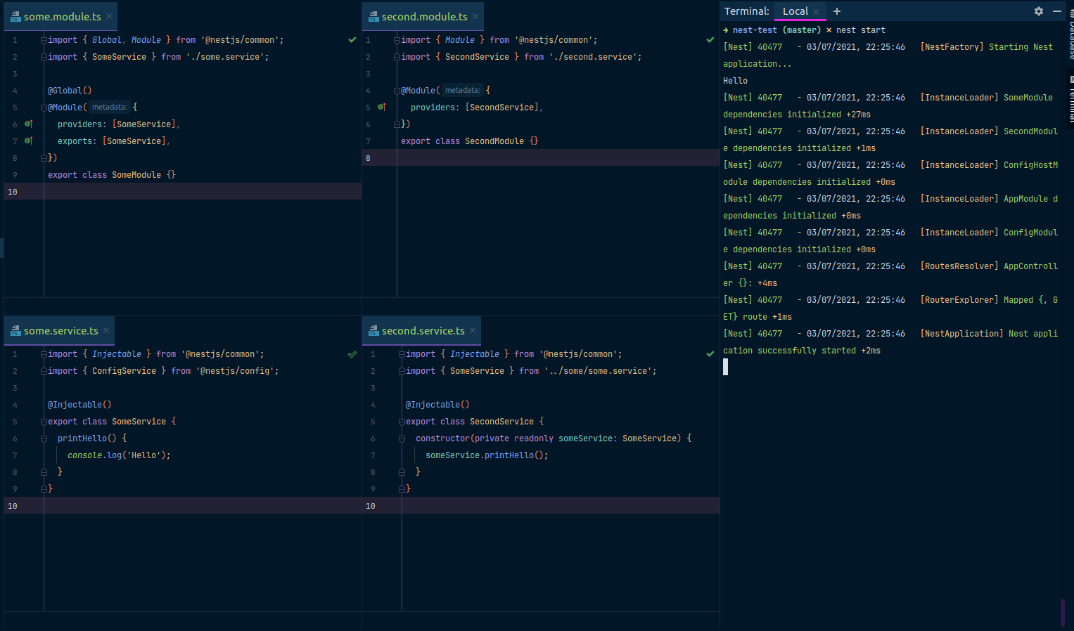Click the terminal input cursor block
Image resolution: width=1074 pixels, height=631 pixels.
pos(725,367)
